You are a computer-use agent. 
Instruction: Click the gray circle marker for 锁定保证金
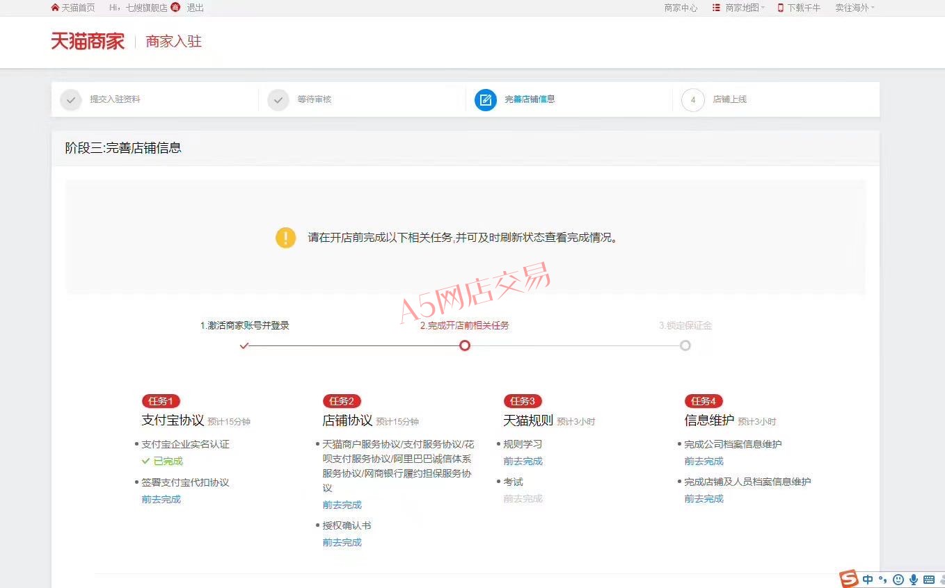tap(685, 345)
